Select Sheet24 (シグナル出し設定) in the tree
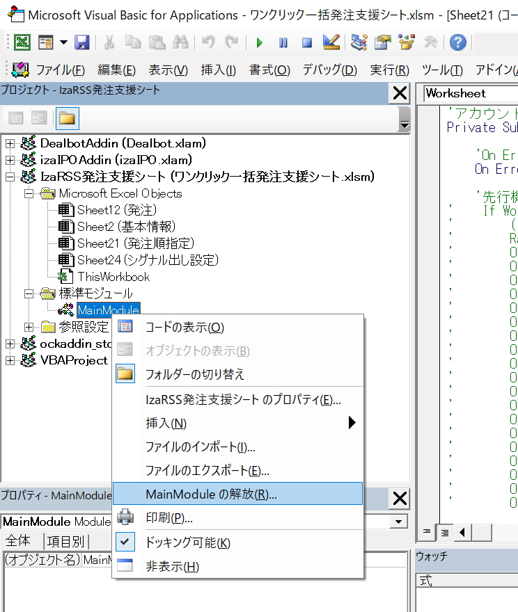This screenshot has height=612, width=518. (148, 260)
